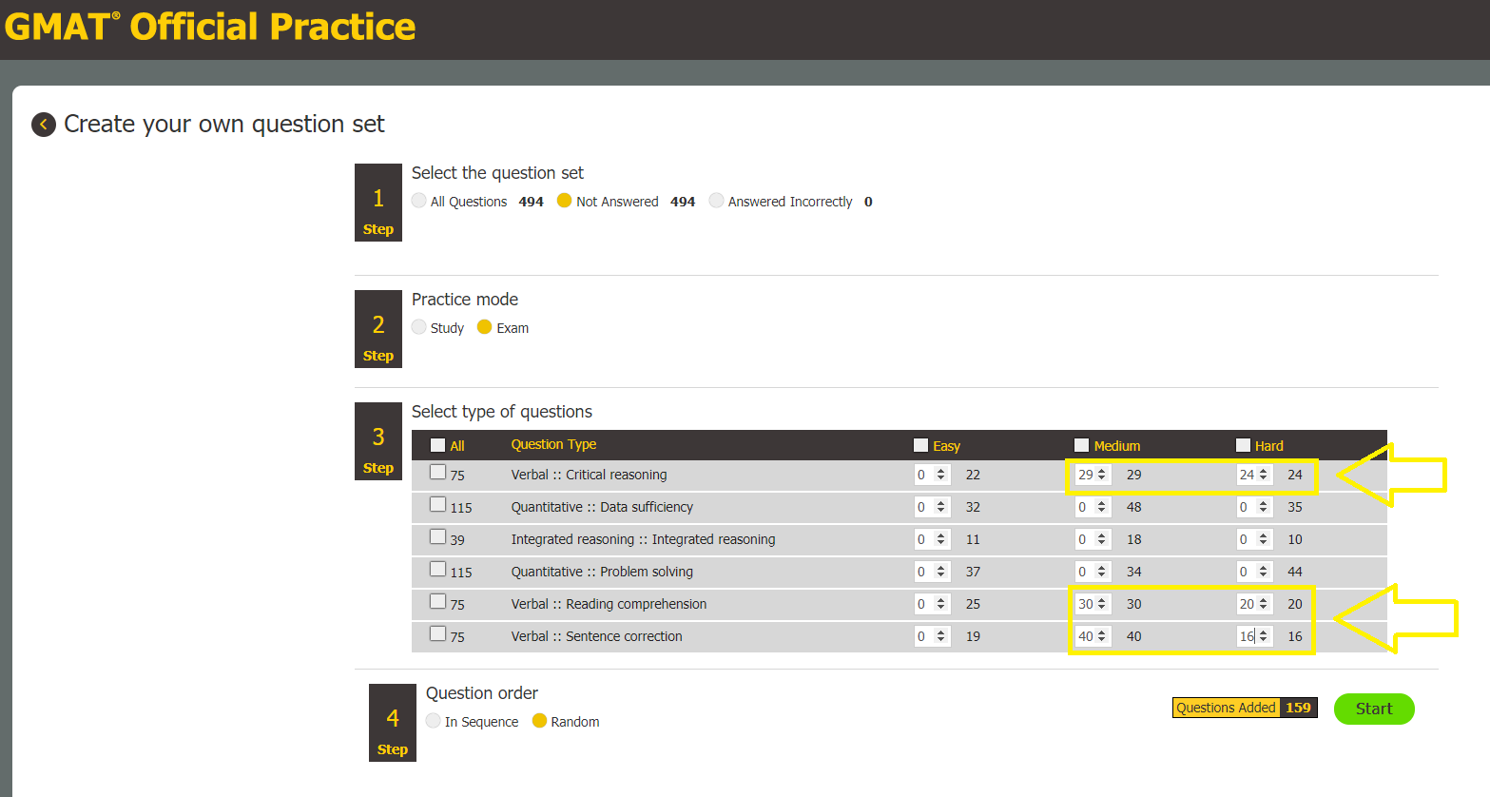Increase the Medium count for Reading comprehension
This screenshot has height=797, width=1490.
pos(1101,599)
